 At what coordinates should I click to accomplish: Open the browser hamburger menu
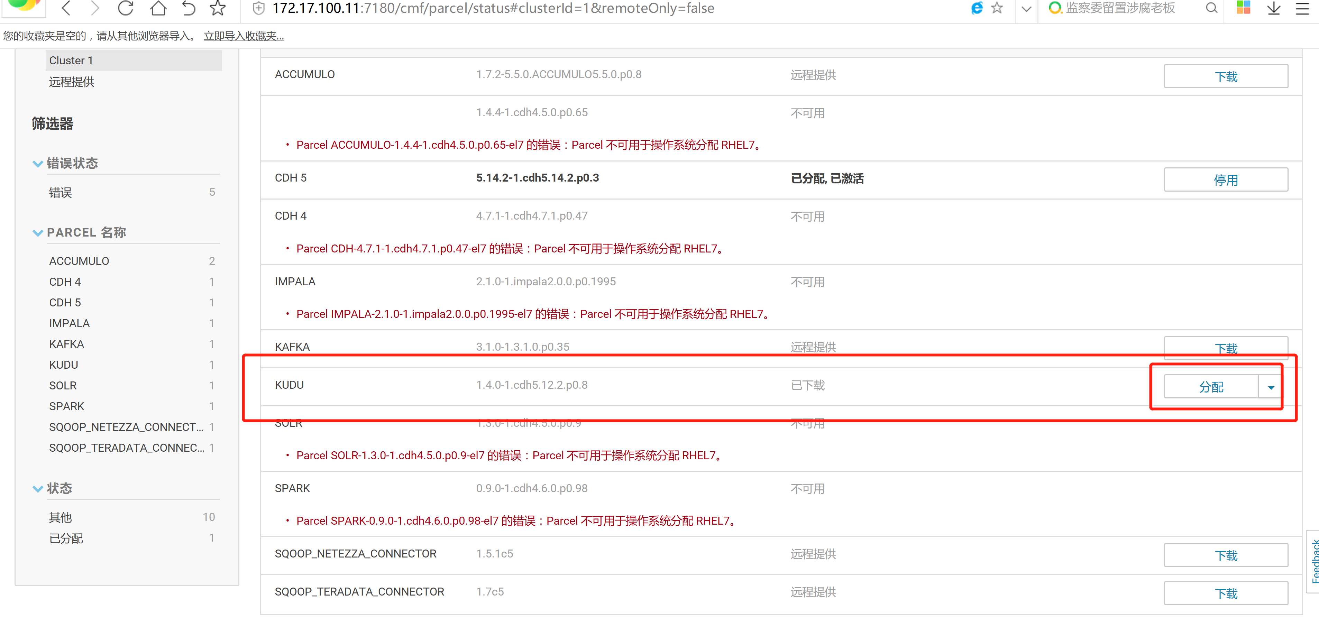click(1302, 8)
